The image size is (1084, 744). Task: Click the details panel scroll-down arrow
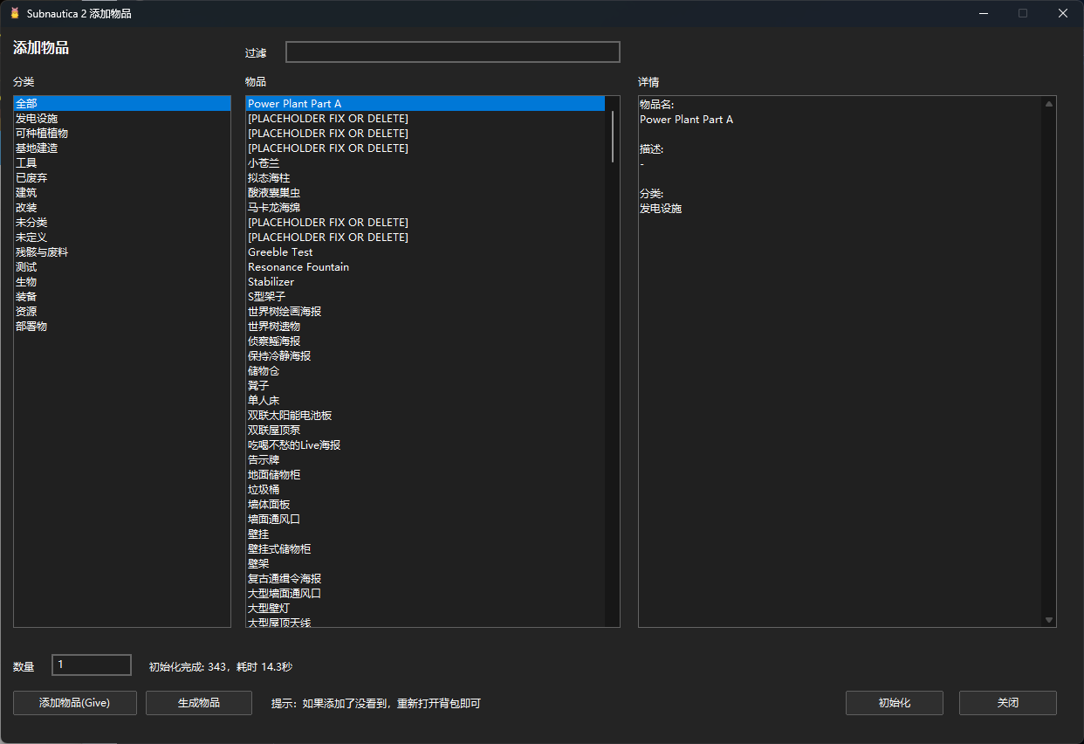tap(1049, 619)
